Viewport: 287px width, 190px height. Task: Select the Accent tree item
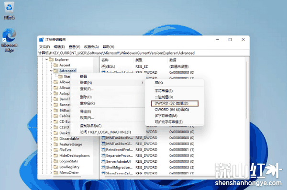pos(65,65)
